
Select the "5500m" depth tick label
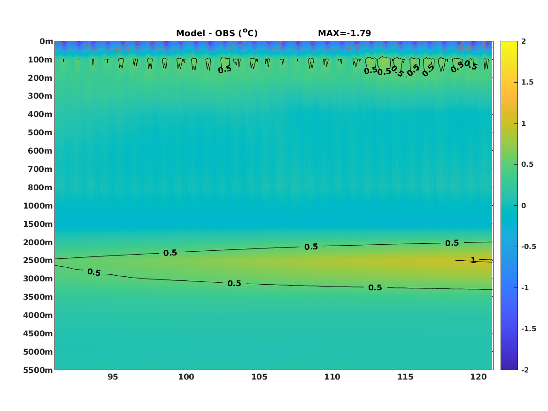pyautogui.click(x=38, y=370)
